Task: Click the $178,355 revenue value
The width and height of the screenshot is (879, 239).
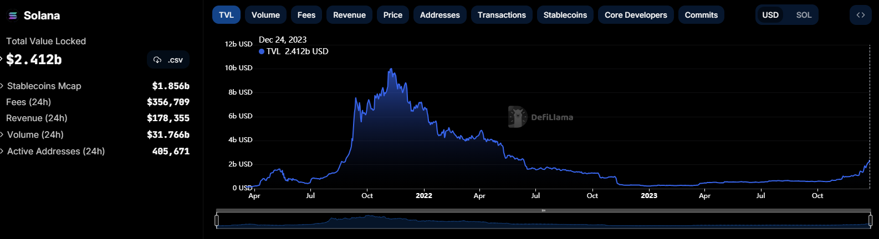Action: coord(168,118)
